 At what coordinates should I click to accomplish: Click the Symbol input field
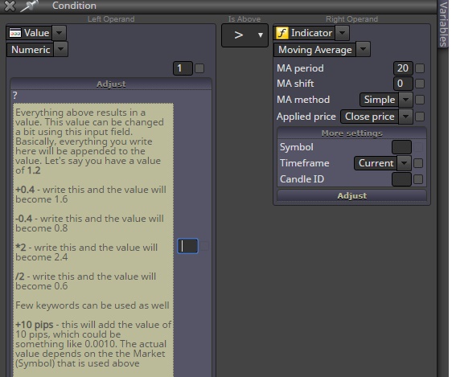401,147
